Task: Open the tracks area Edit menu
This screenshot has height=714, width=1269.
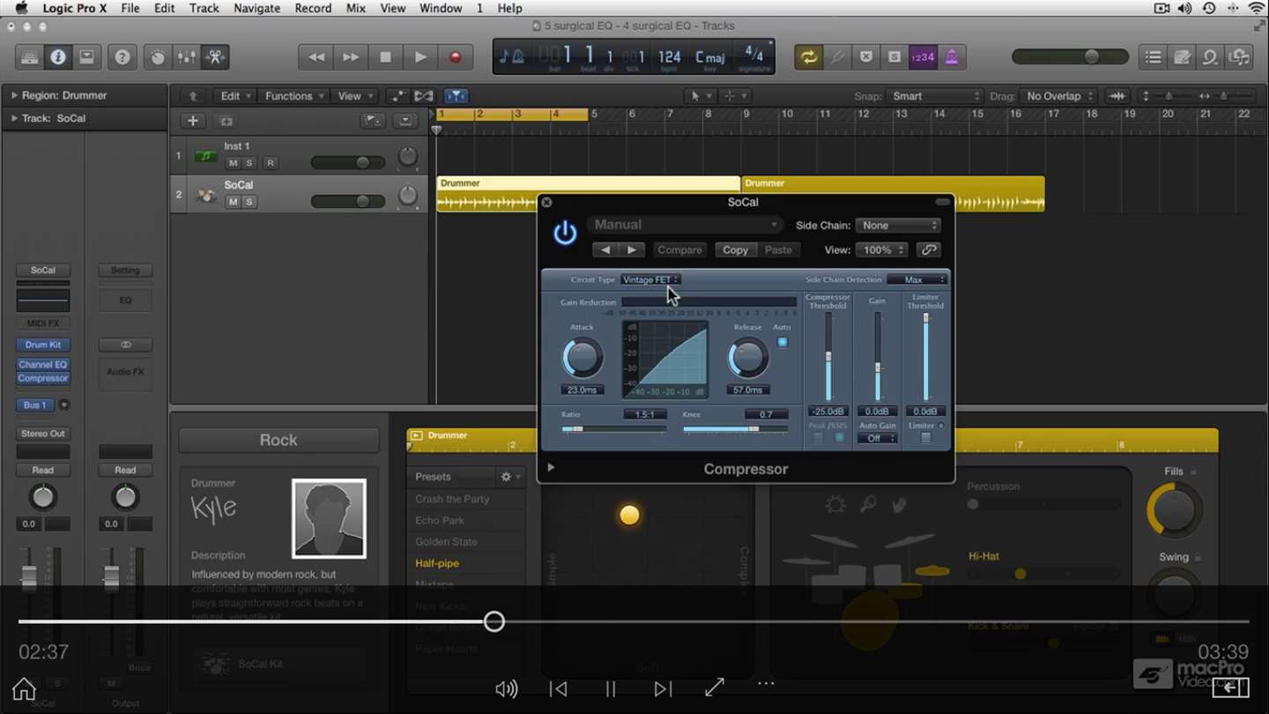Action: (235, 96)
